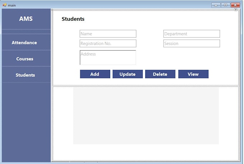Click the AMS logo title
The image size is (244, 164).
tap(26, 19)
